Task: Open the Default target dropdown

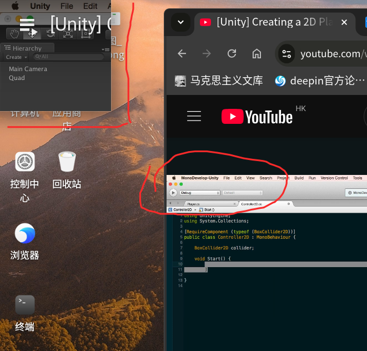Action: tap(242, 193)
